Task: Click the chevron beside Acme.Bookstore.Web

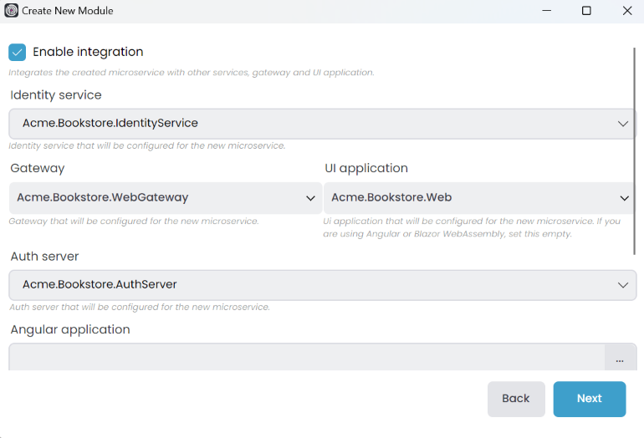Action: click(625, 198)
